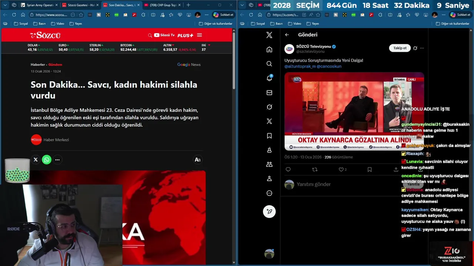This screenshot has height=266, width=474.
Task: Open X messages envelope icon
Action: [x=269, y=93]
